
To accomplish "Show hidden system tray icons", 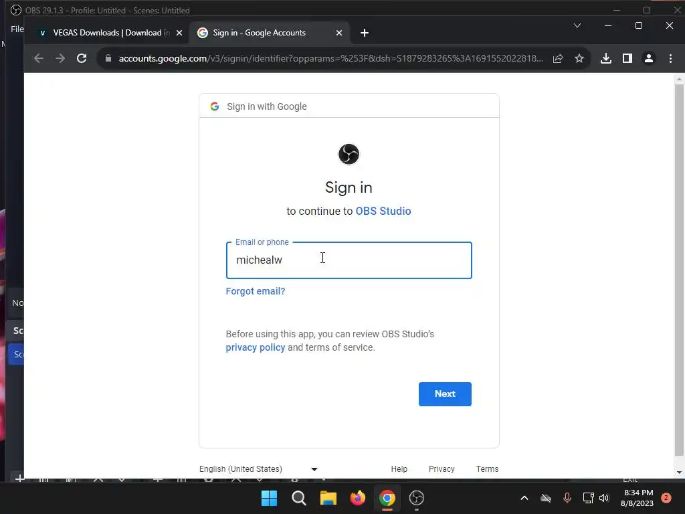I will click(x=524, y=498).
